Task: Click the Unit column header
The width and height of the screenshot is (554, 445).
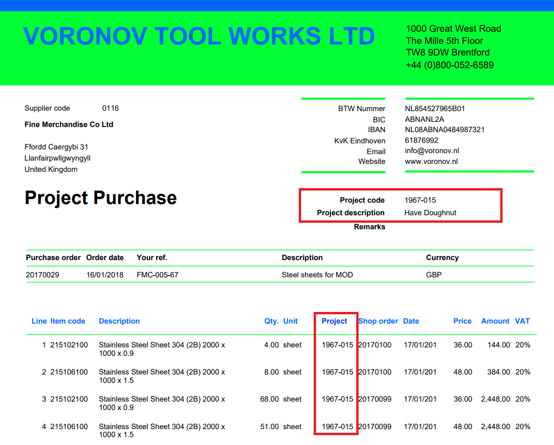Action: point(290,321)
